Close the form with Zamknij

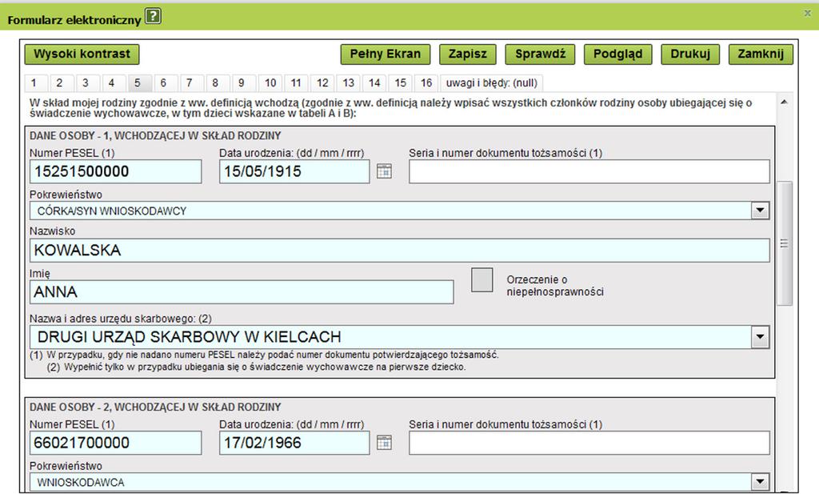click(761, 54)
